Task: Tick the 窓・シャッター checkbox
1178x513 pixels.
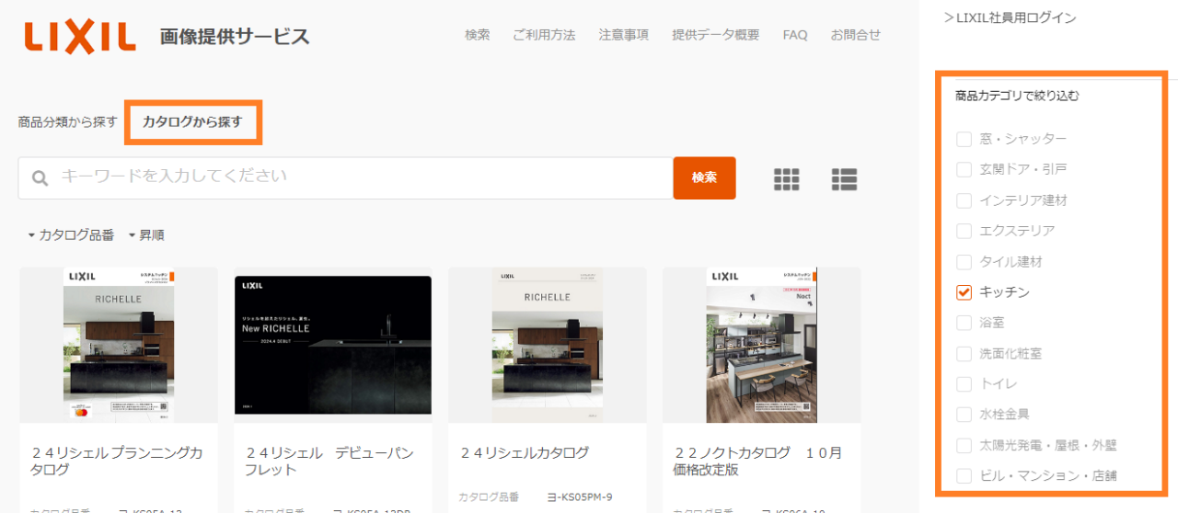Action: (964, 139)
